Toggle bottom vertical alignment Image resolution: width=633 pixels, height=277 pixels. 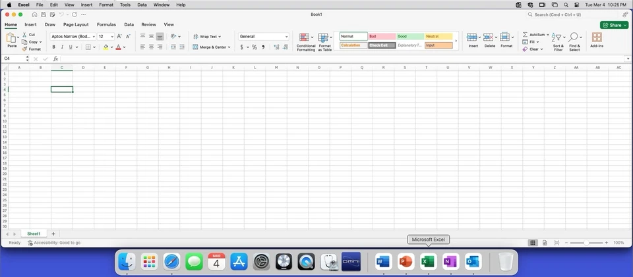160,36
